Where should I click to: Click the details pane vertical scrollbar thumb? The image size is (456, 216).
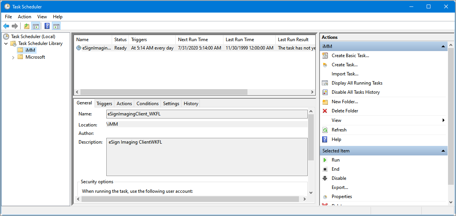click(x=311, y=137)
